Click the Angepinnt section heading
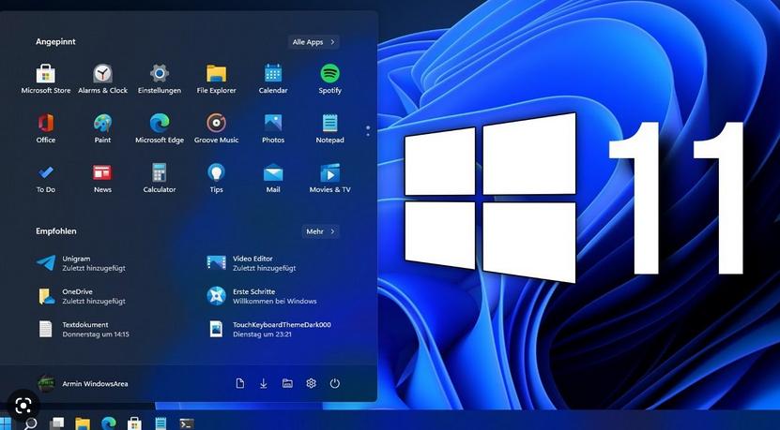780x430 pixels. (55, 42)
